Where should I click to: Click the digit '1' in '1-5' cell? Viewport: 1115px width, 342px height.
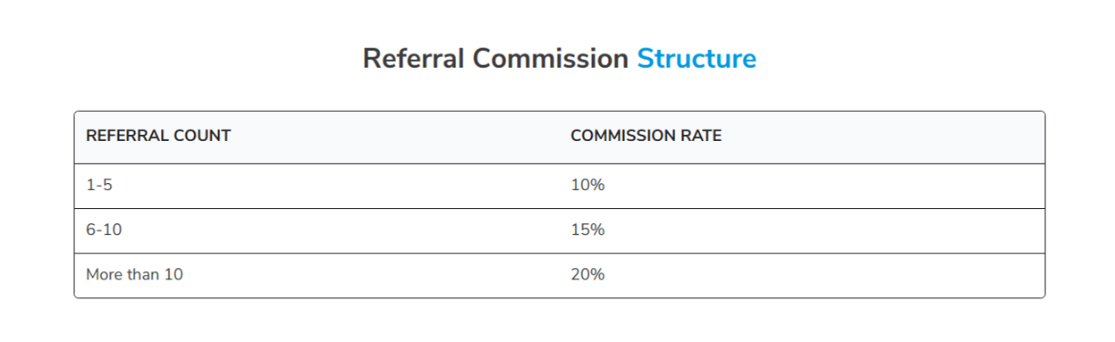90,186
